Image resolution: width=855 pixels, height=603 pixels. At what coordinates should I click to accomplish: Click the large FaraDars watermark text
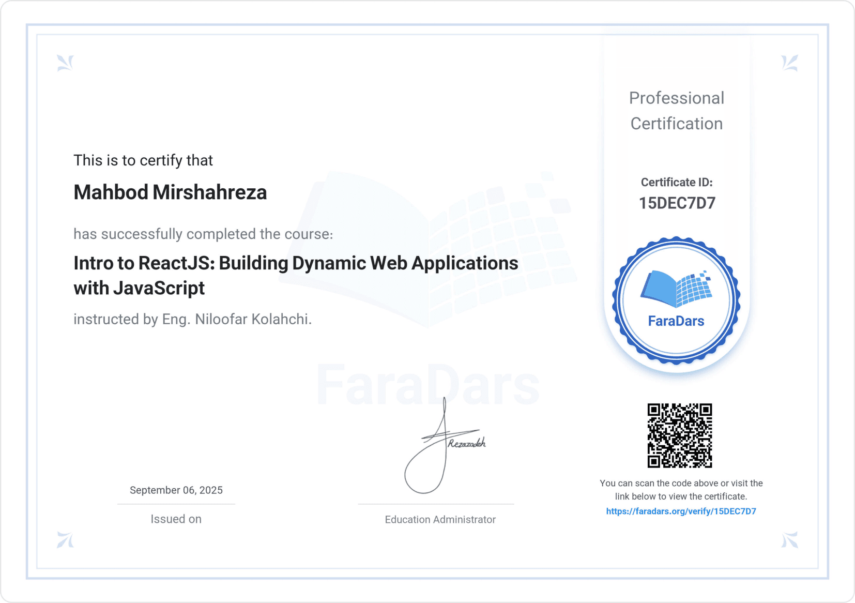pos(428,386)
